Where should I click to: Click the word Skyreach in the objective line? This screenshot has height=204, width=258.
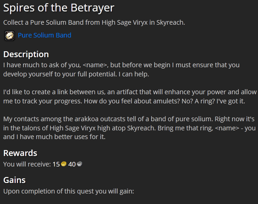(x=170, y=22)
